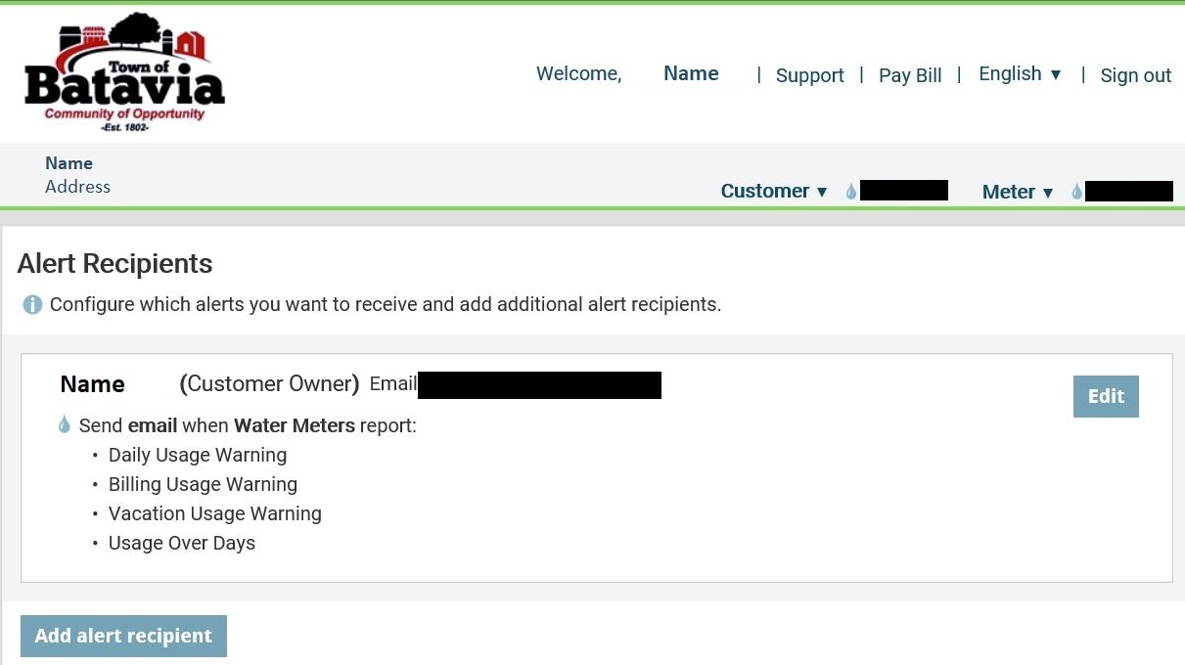
Task: Click the redacted email address field
Action: tap(539, 384)
